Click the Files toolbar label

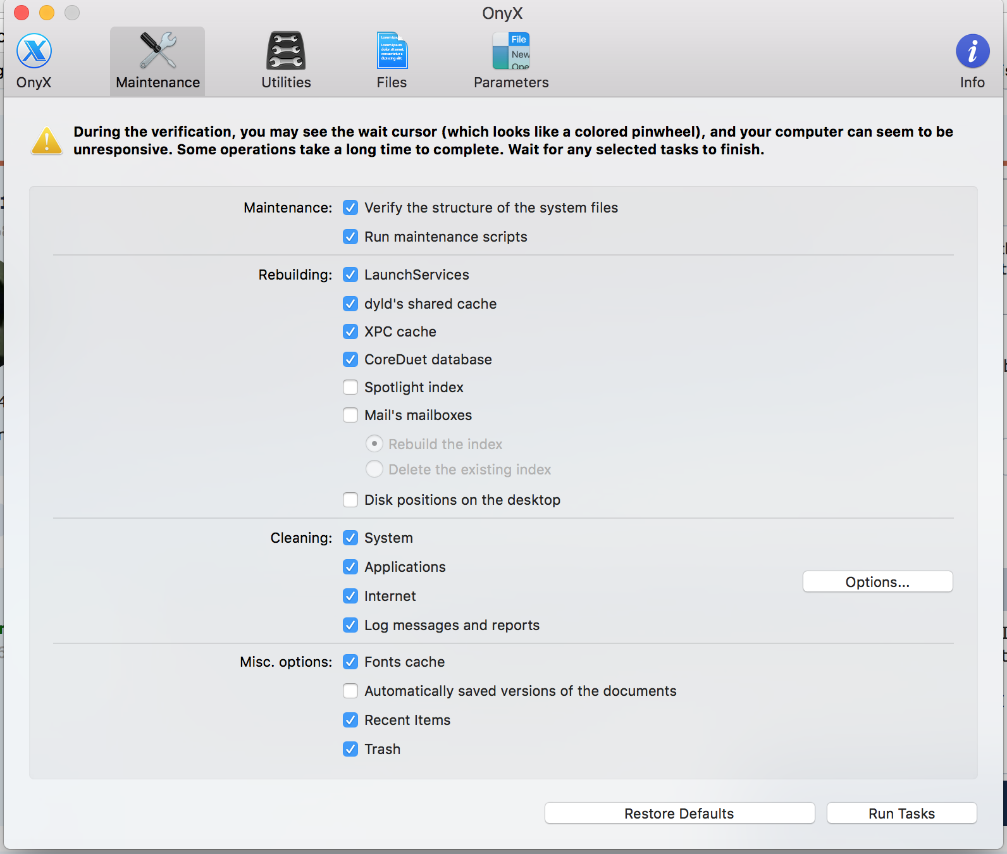point(392,82)
